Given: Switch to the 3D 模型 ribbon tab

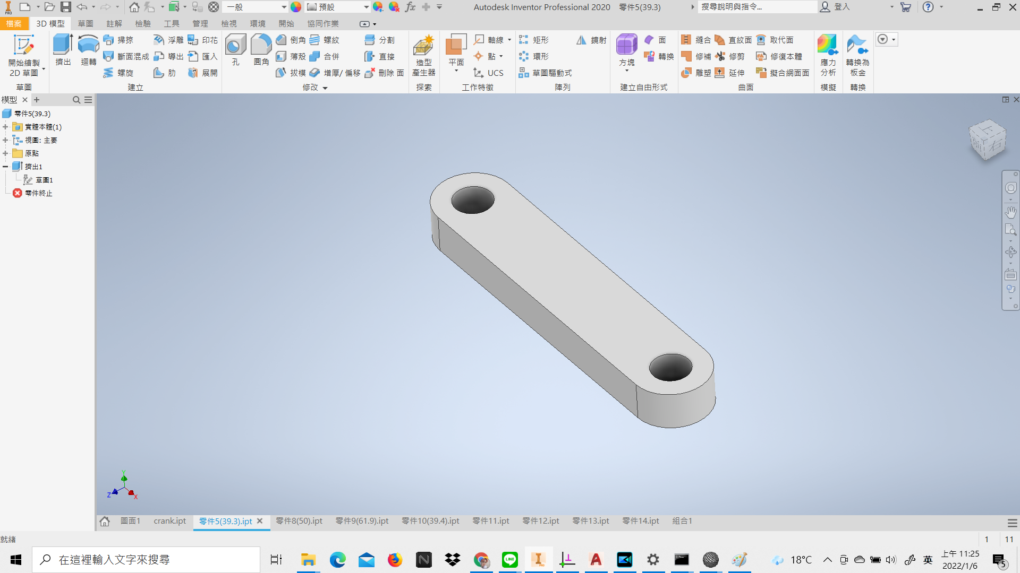Looking at the screenshot, I should [50, 24].
